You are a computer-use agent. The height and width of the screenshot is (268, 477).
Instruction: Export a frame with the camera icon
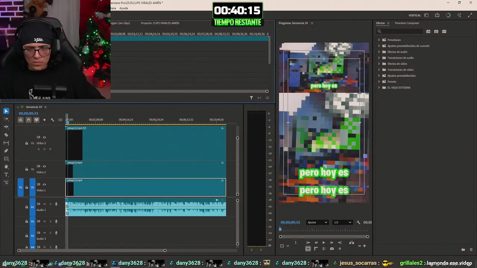click(332, 249)
